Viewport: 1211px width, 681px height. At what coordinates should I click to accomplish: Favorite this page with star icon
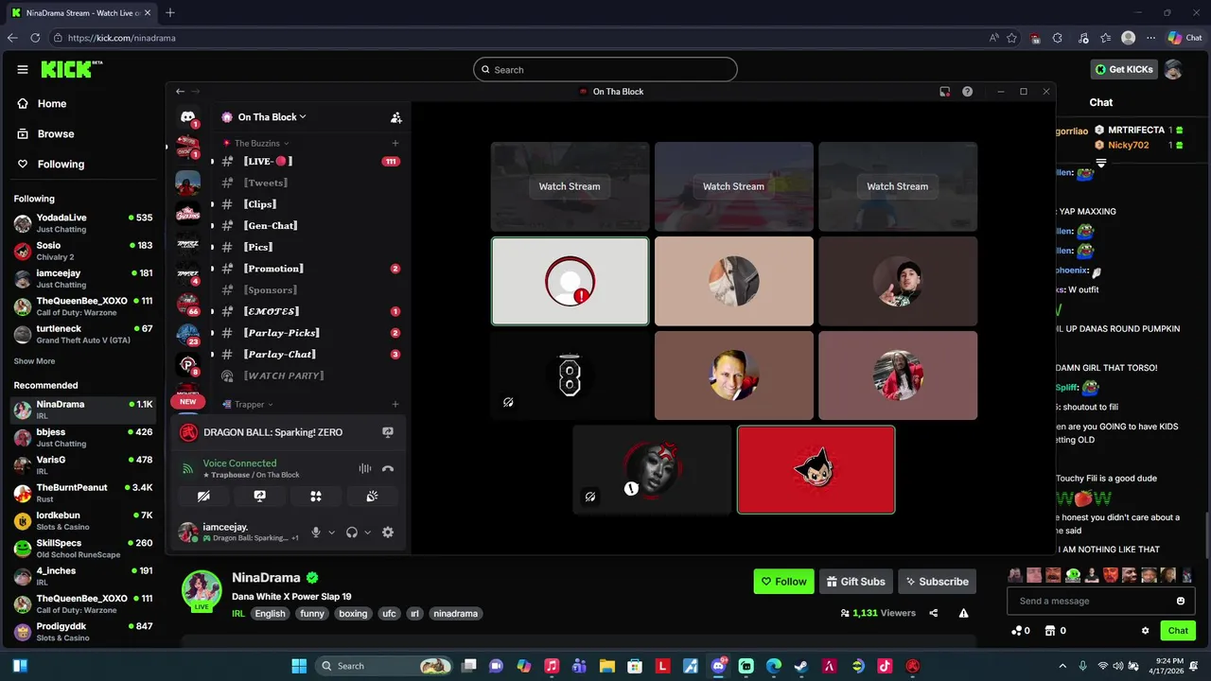(1012, 38)
